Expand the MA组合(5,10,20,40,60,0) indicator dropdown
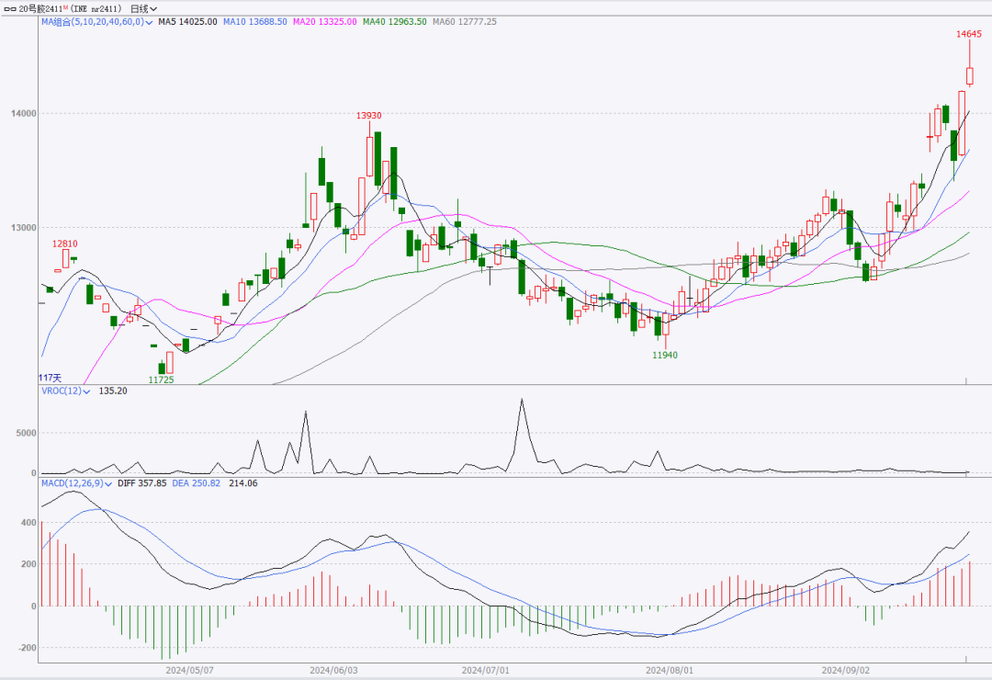This screenshot has width=992, height=680. click(x=150, y=21)
